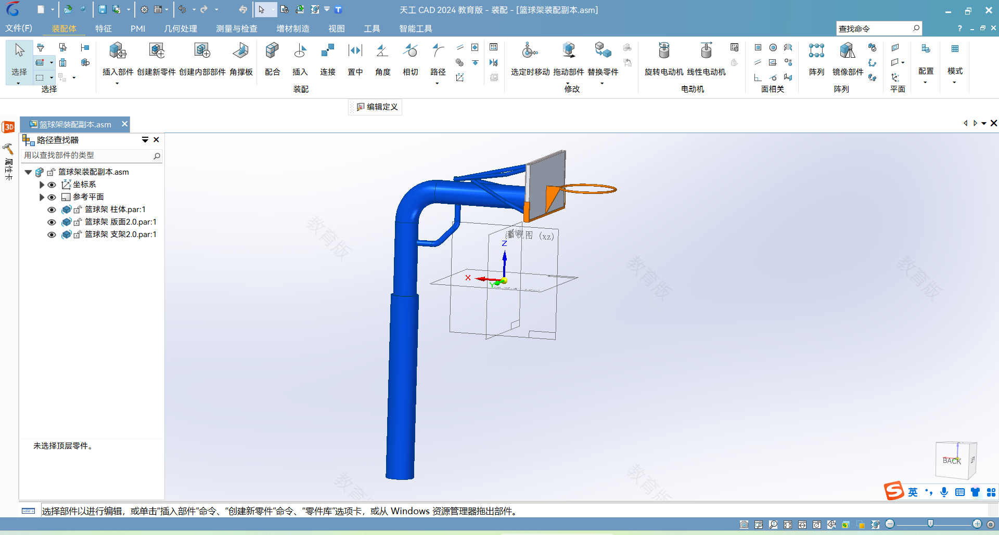Click the 用以查找部件的类型 search box
This screenshot has width=999, height=535.
point(92,155)
